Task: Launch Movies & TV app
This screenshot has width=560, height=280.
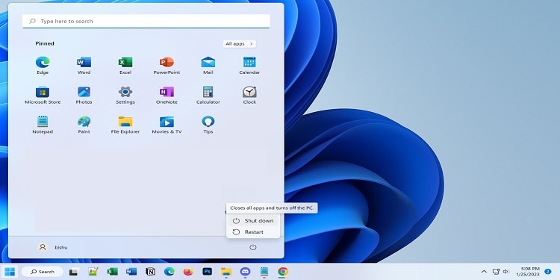Action: click(167, 125)
